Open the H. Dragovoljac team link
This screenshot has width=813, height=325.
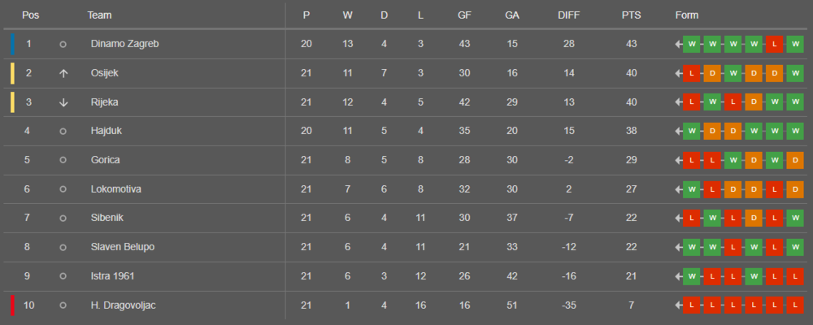point(125,305)
